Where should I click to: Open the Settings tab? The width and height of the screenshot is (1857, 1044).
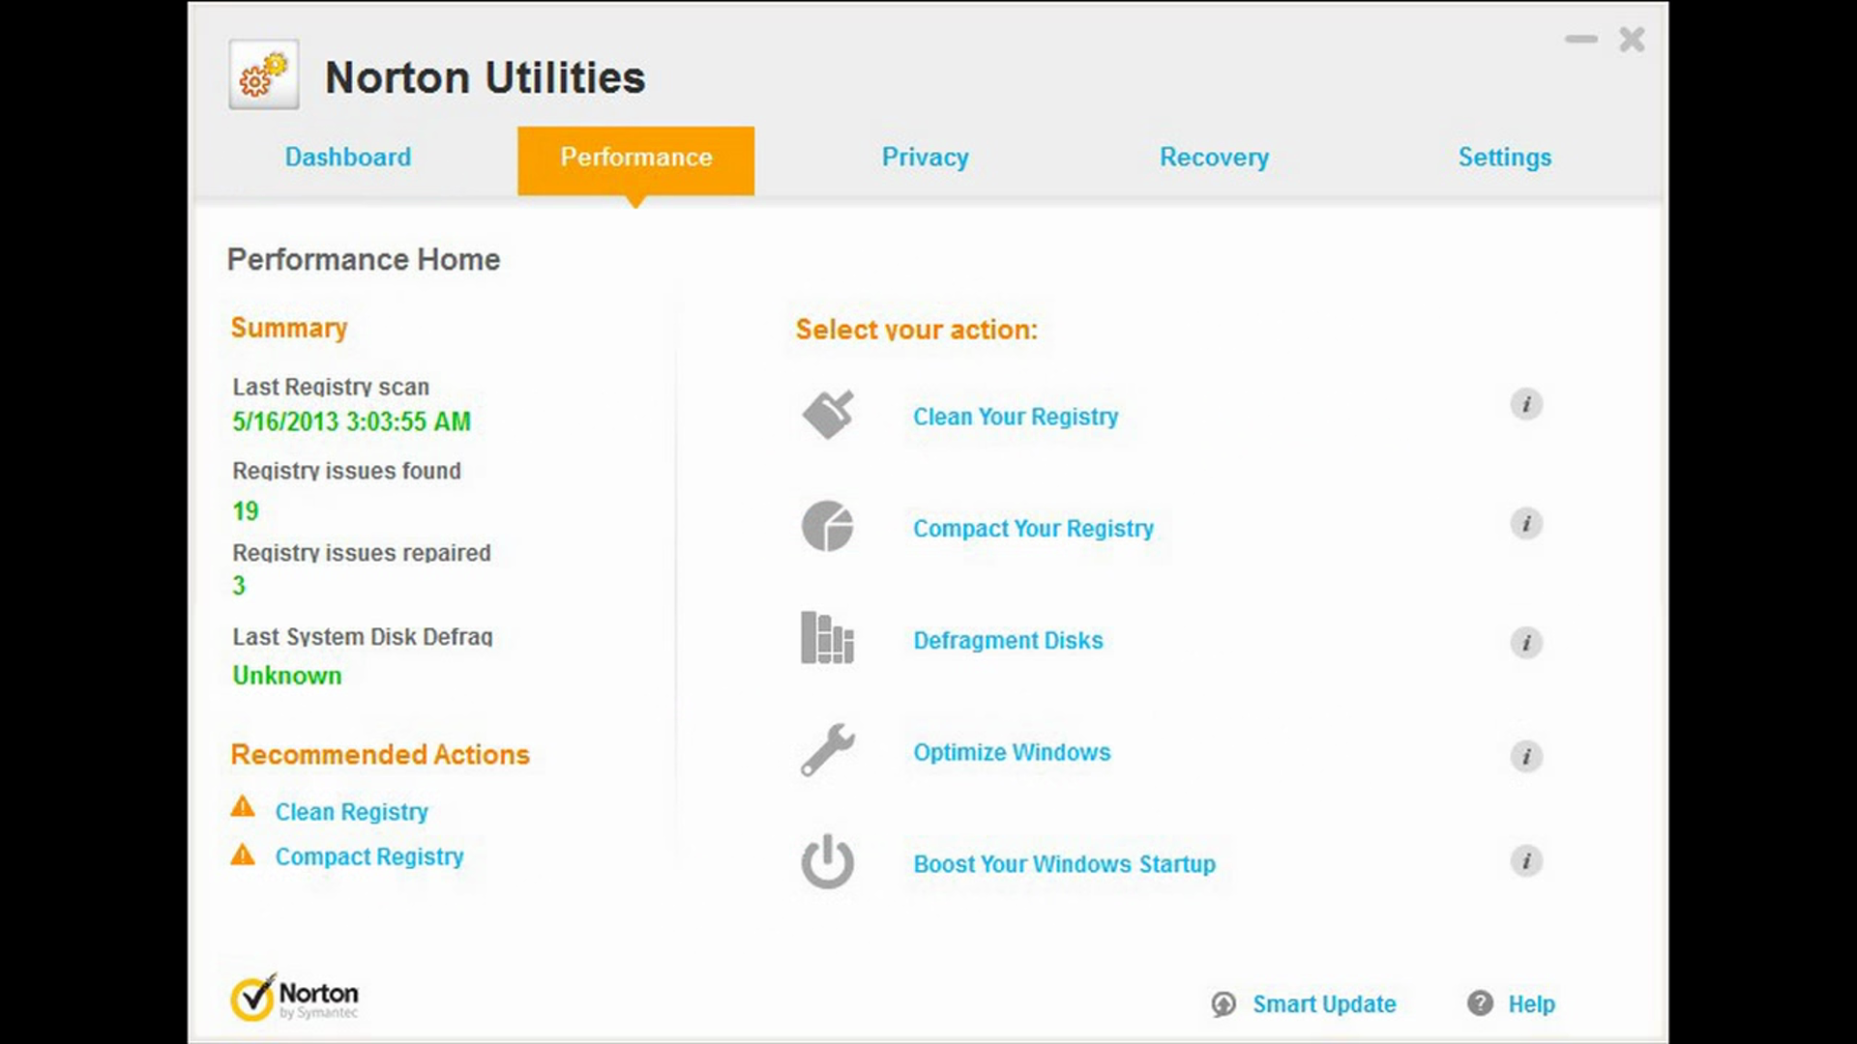point(1505,157)
